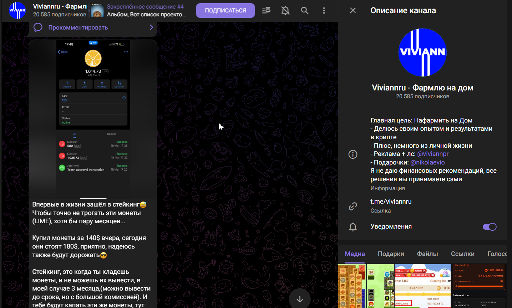This screenshot has width=512, height=308.
Task: Subscribe with the ПОДПИСАТЬСЯ button
Action: pos(225,11)
